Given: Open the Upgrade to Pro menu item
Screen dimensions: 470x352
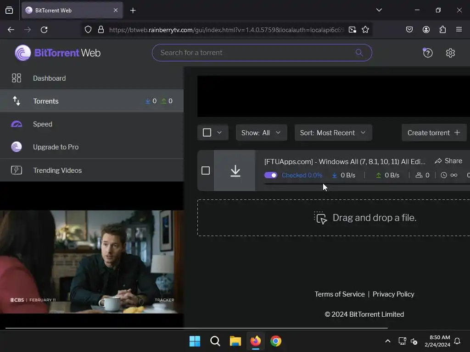Looking at the screenshot, I should tap(92, 147).
